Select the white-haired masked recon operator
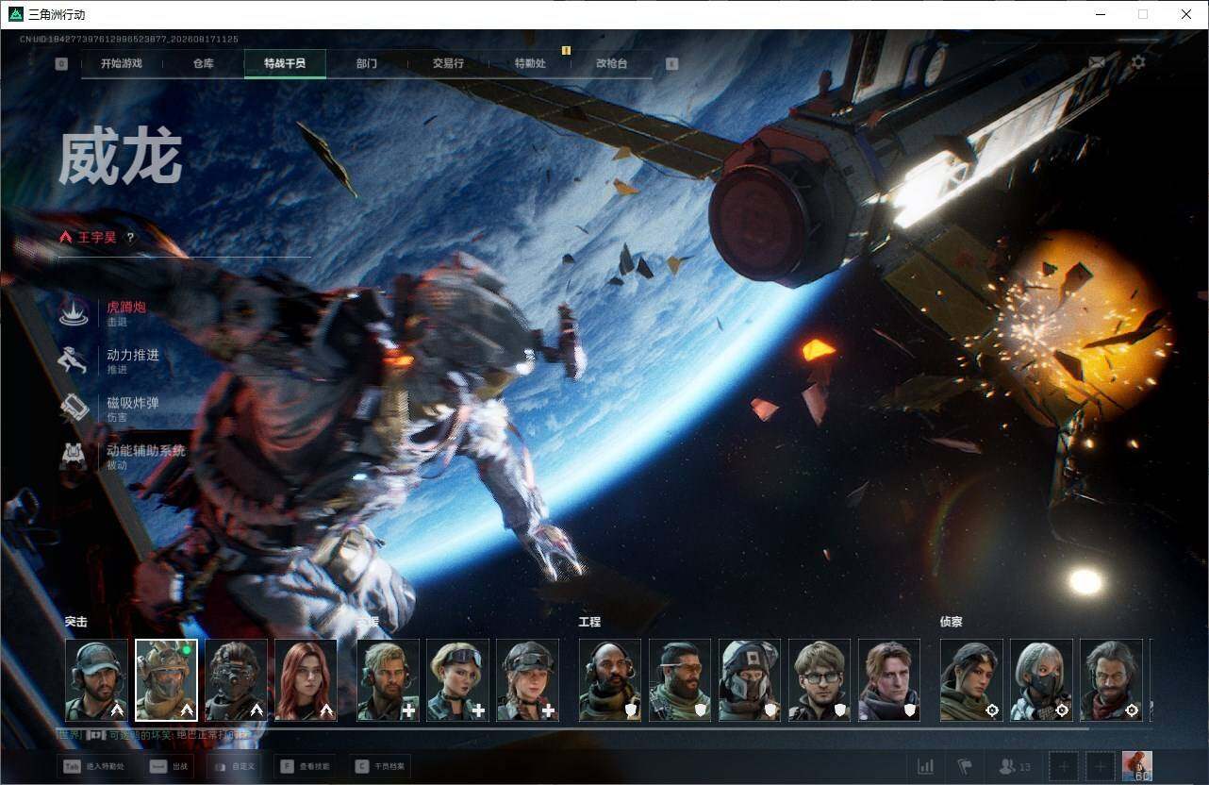Image resolution: width=1209 pixels, height=785 pixels. [x=1041, y=680]
